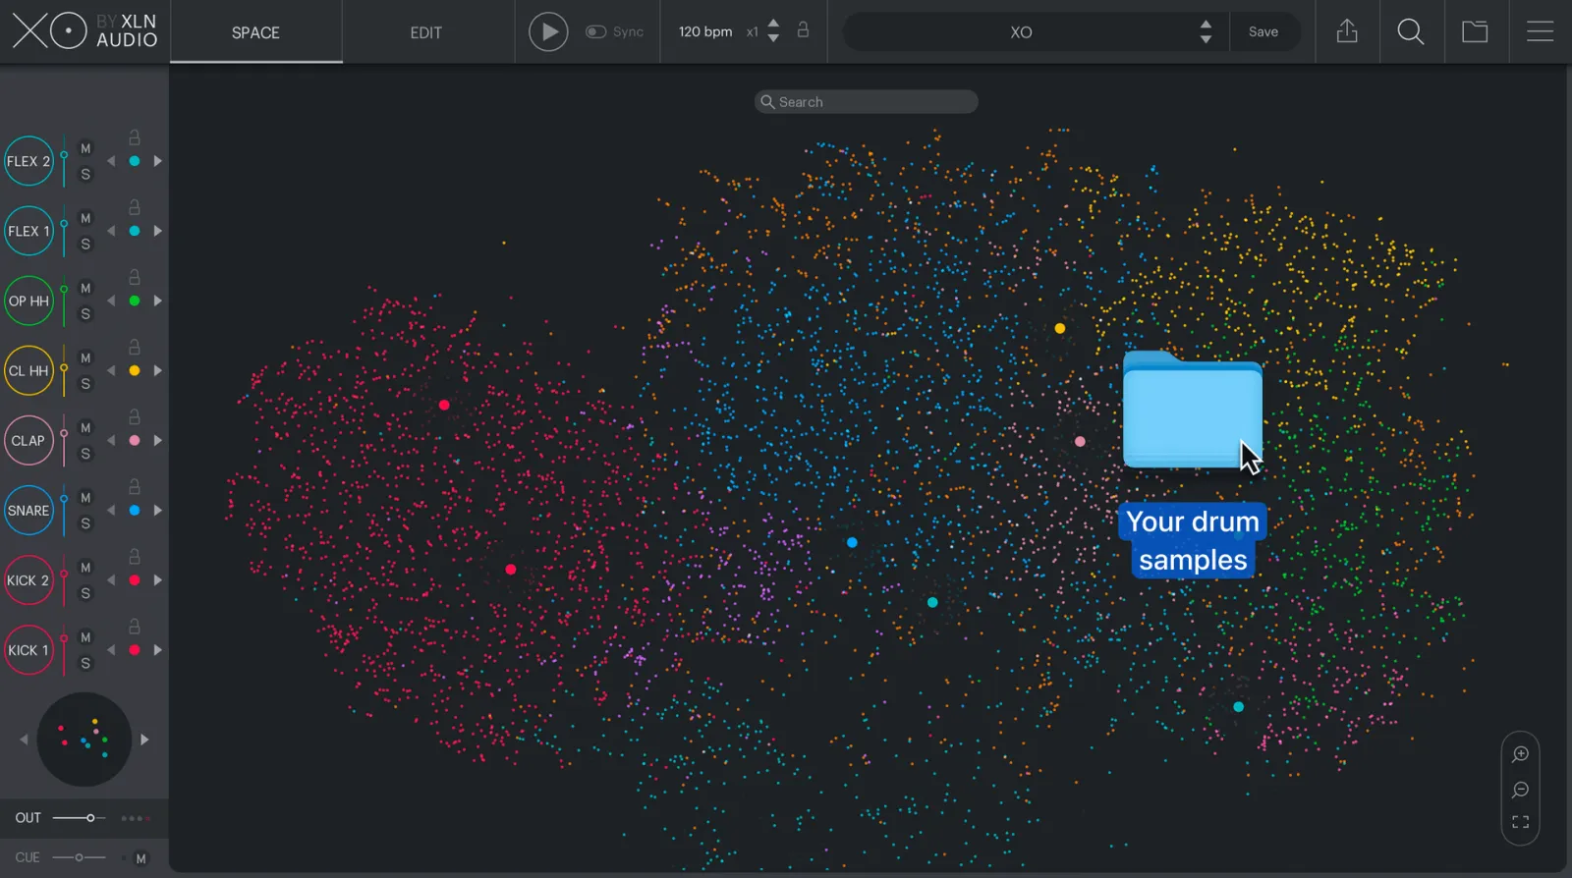Mute the FLEX 1 channel
The width and height of the screenshot is (1572, 878).
pos(85,218)
